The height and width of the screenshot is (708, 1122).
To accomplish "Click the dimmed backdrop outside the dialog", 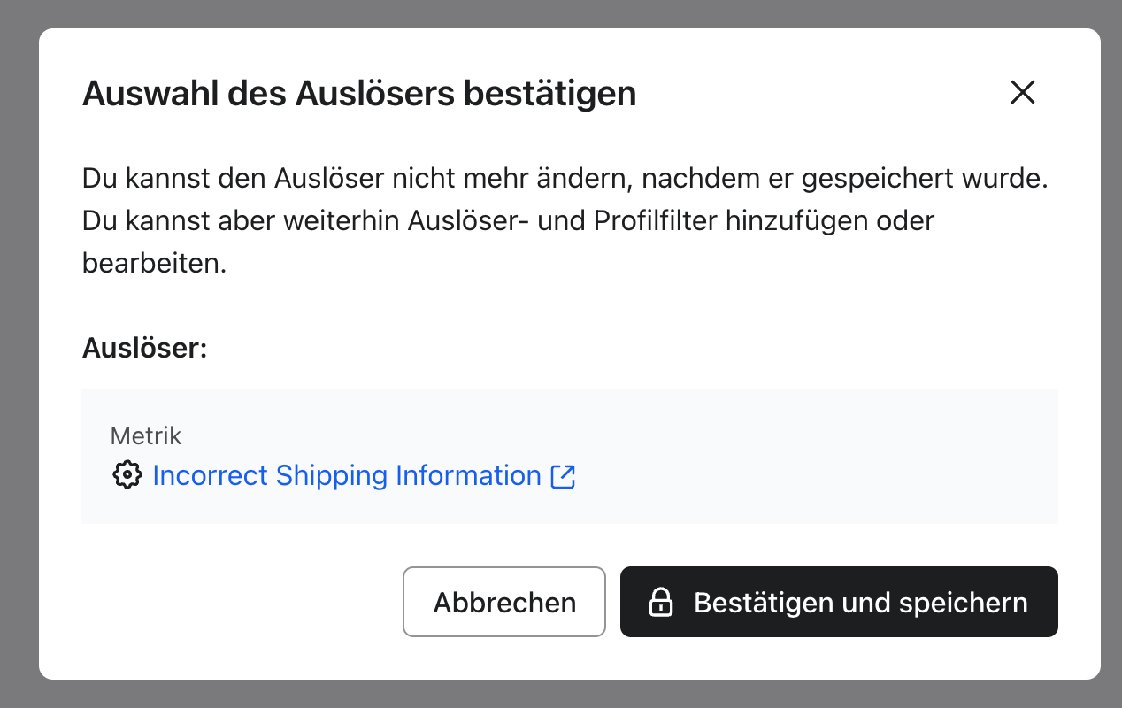I will [18, 354].
